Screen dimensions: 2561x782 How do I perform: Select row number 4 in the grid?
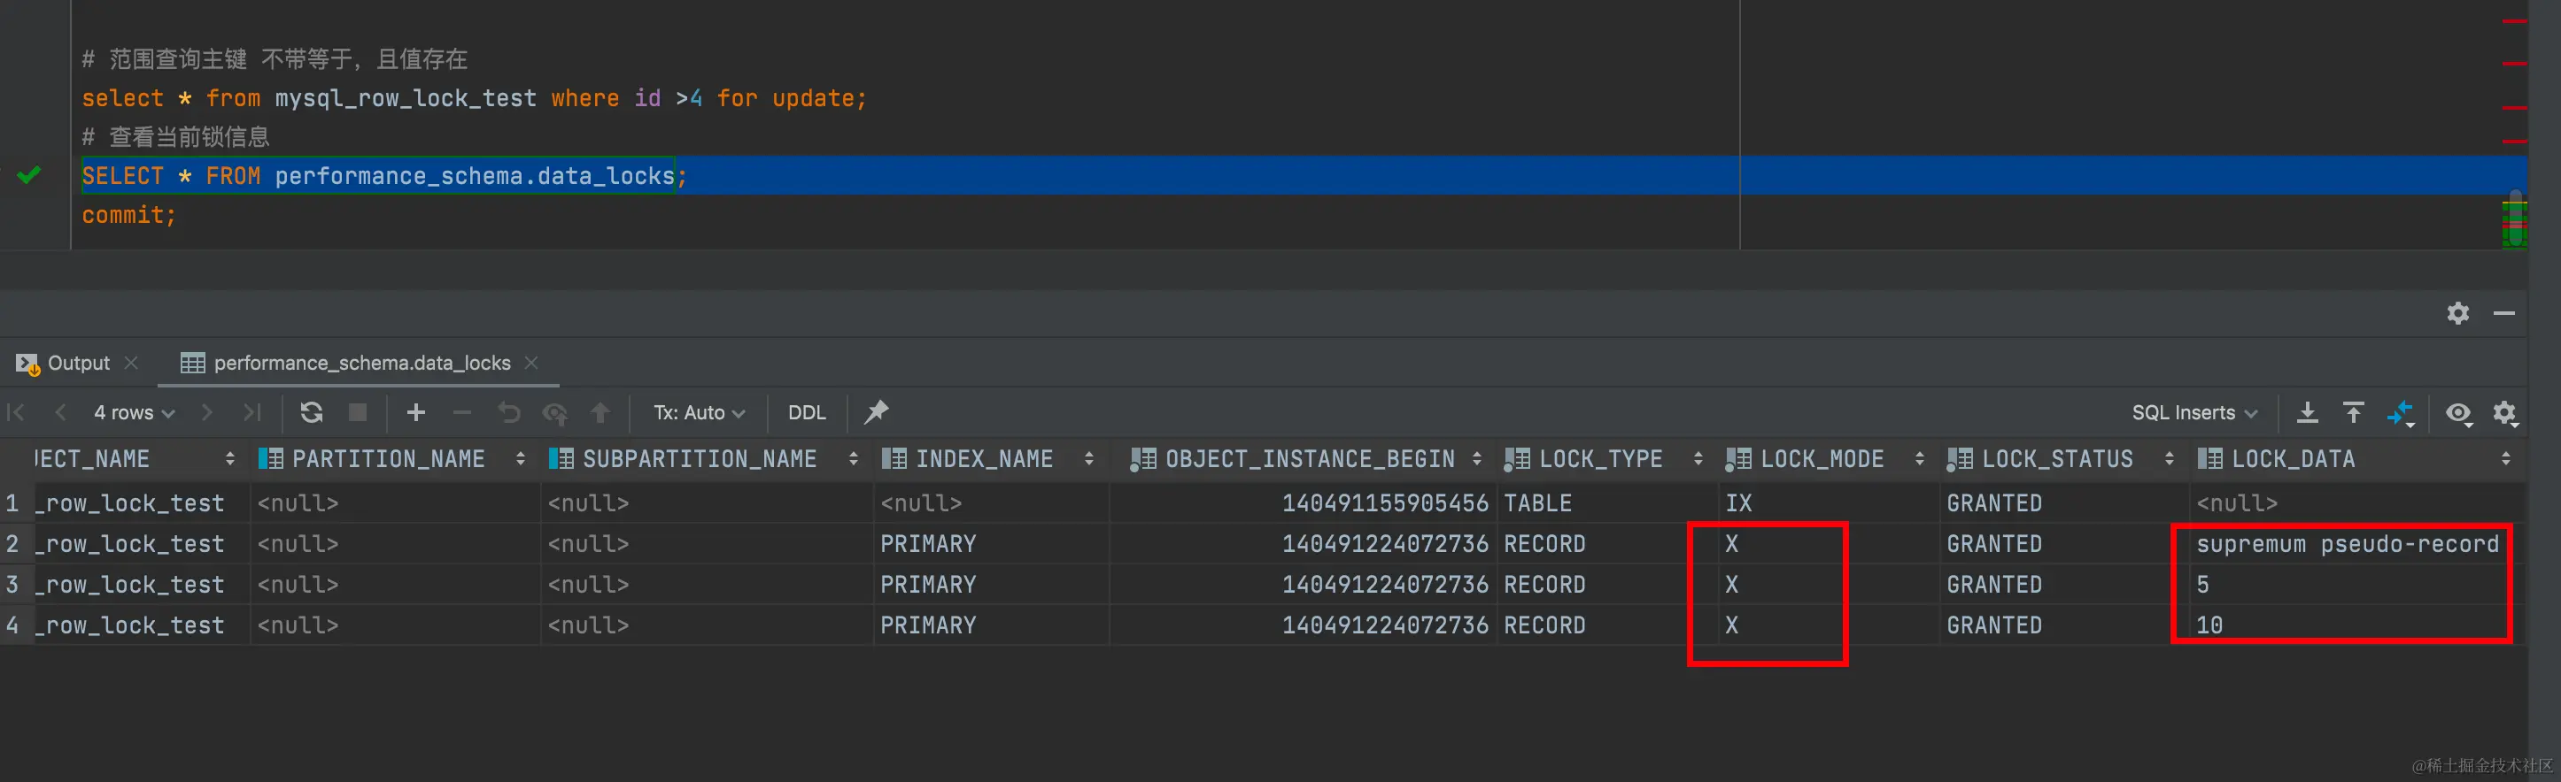click(x=13, y=625)
